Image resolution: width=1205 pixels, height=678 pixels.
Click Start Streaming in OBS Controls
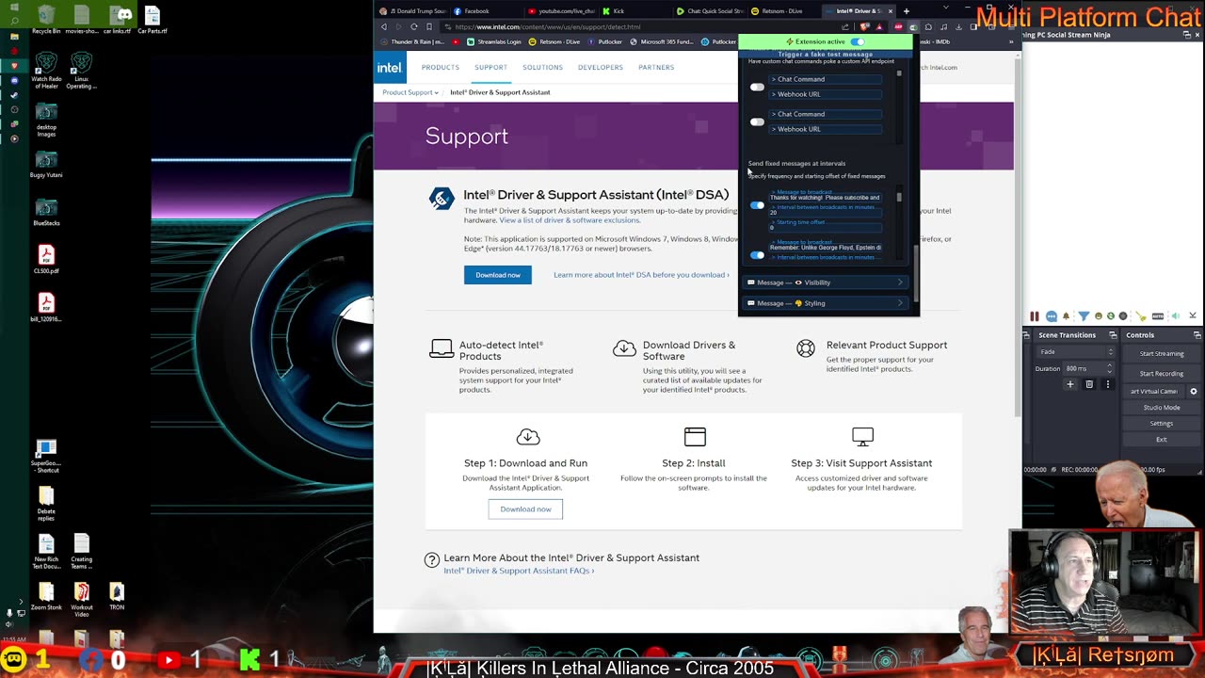pos(1162,353)
